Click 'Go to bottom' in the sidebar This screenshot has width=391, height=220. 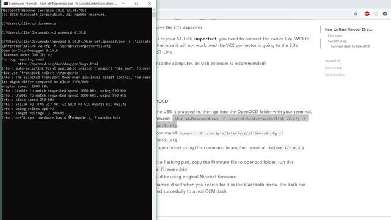[x=335, y=75]
